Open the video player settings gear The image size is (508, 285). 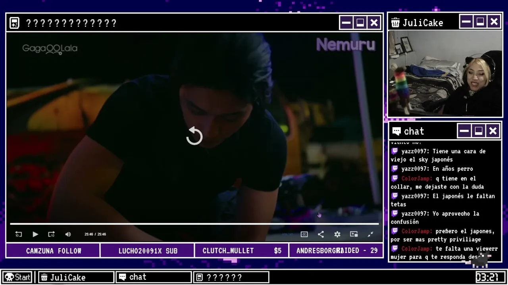pos(337,234)
